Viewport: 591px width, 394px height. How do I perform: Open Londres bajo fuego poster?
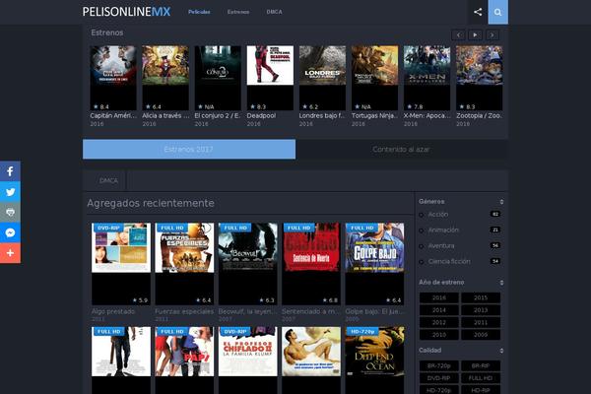click(322, 78)
